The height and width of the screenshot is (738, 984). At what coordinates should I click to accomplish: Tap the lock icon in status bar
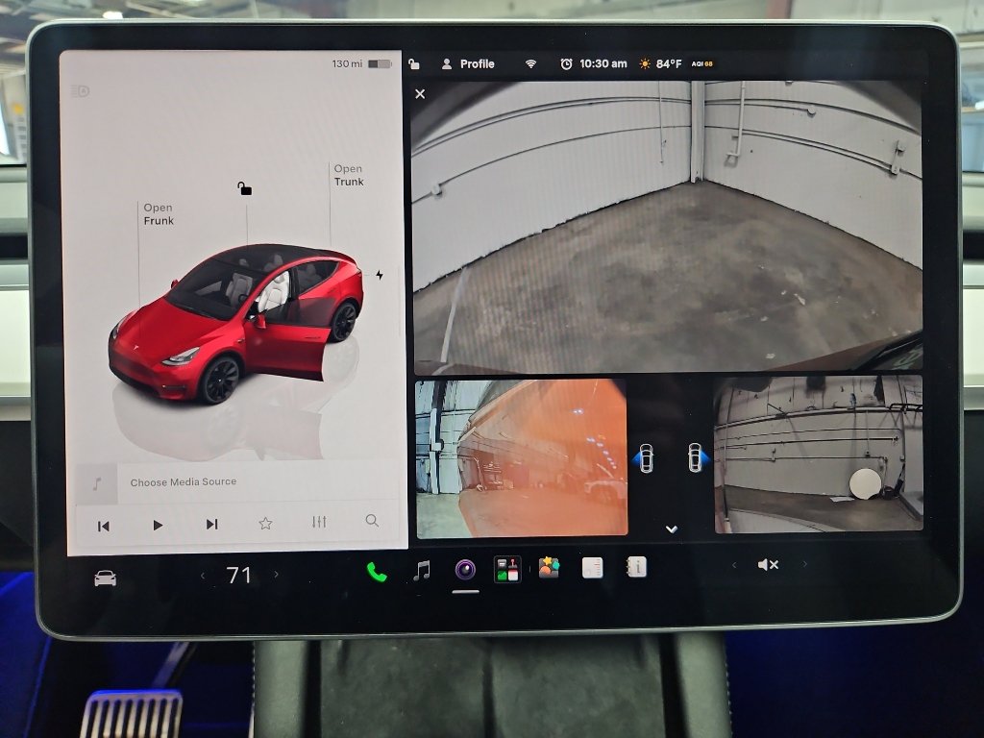click(x=413, y=63)
